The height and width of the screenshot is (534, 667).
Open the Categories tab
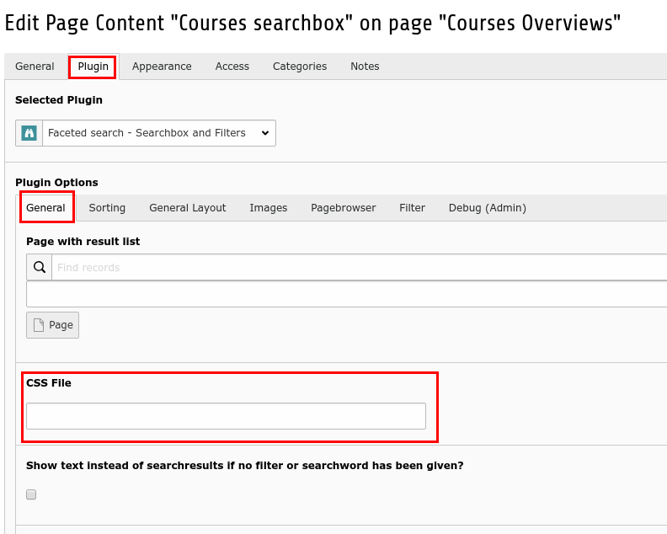[300, 67]
